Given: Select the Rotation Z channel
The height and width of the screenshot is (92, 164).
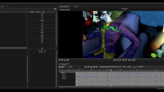Looking at the screenshot, I should [x=64, y=79].
